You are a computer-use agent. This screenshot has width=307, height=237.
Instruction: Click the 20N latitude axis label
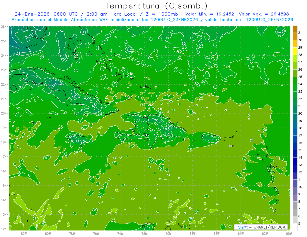[x=4, y=113]
